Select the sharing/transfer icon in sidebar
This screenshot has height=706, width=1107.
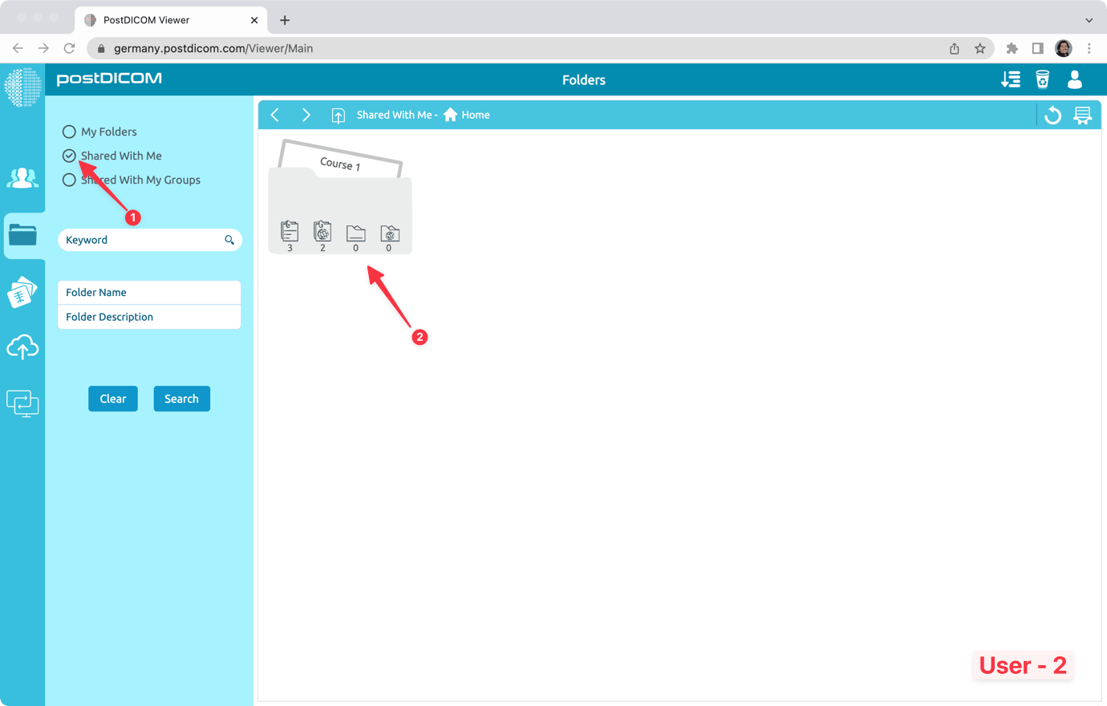pyautogui.click(x=22, y=403)
